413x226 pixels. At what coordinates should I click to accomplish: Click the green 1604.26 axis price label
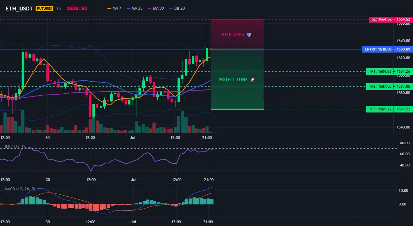(x=403, y=71)
